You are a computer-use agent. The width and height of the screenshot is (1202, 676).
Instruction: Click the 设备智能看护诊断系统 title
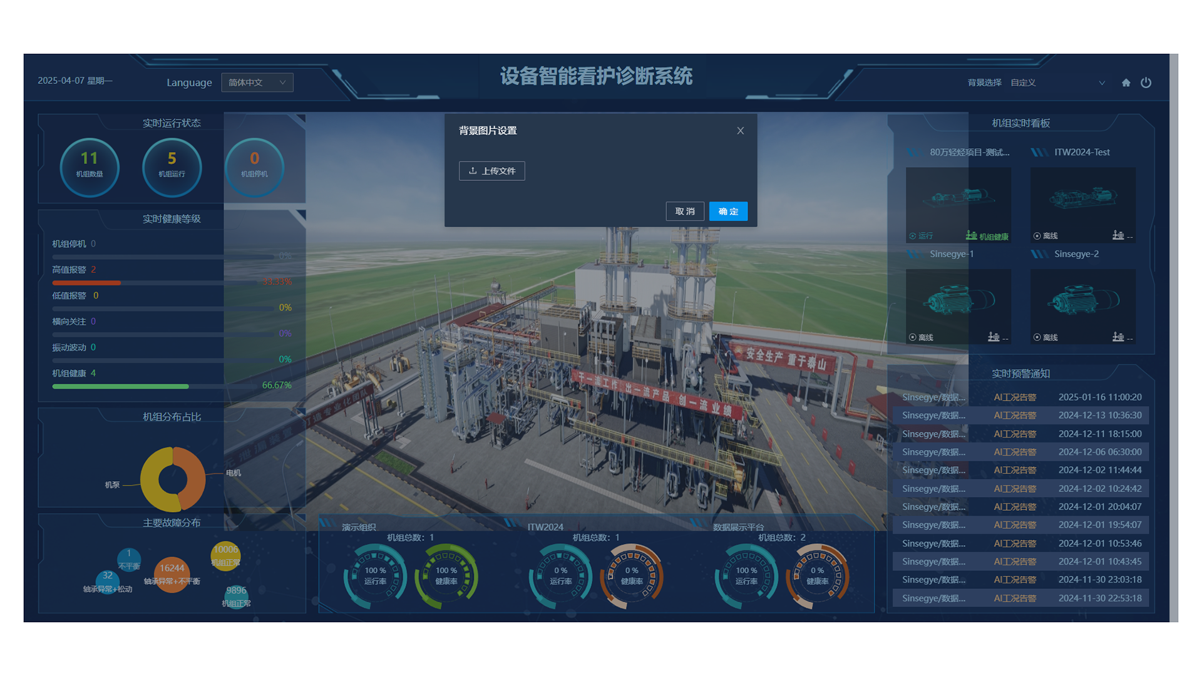point(596,76)
